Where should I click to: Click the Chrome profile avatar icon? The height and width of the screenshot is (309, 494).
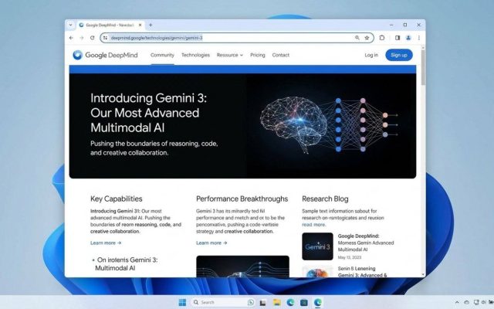[x=408, y=38]
